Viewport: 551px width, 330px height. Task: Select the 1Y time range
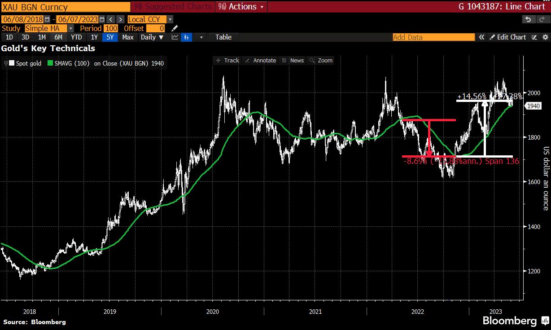(94, 37)
